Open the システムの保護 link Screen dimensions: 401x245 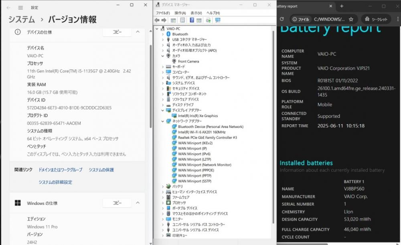coord(101,170)
